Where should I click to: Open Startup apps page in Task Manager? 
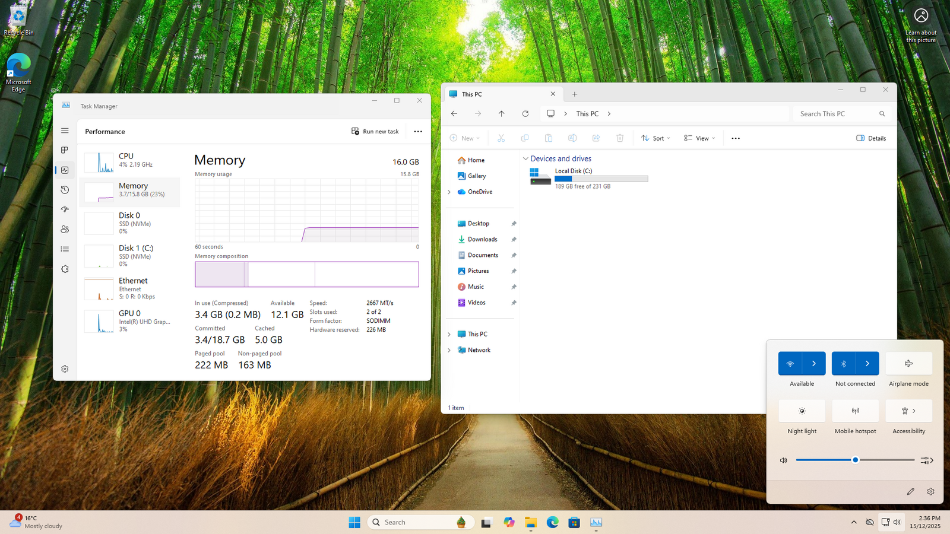point(65,209)
